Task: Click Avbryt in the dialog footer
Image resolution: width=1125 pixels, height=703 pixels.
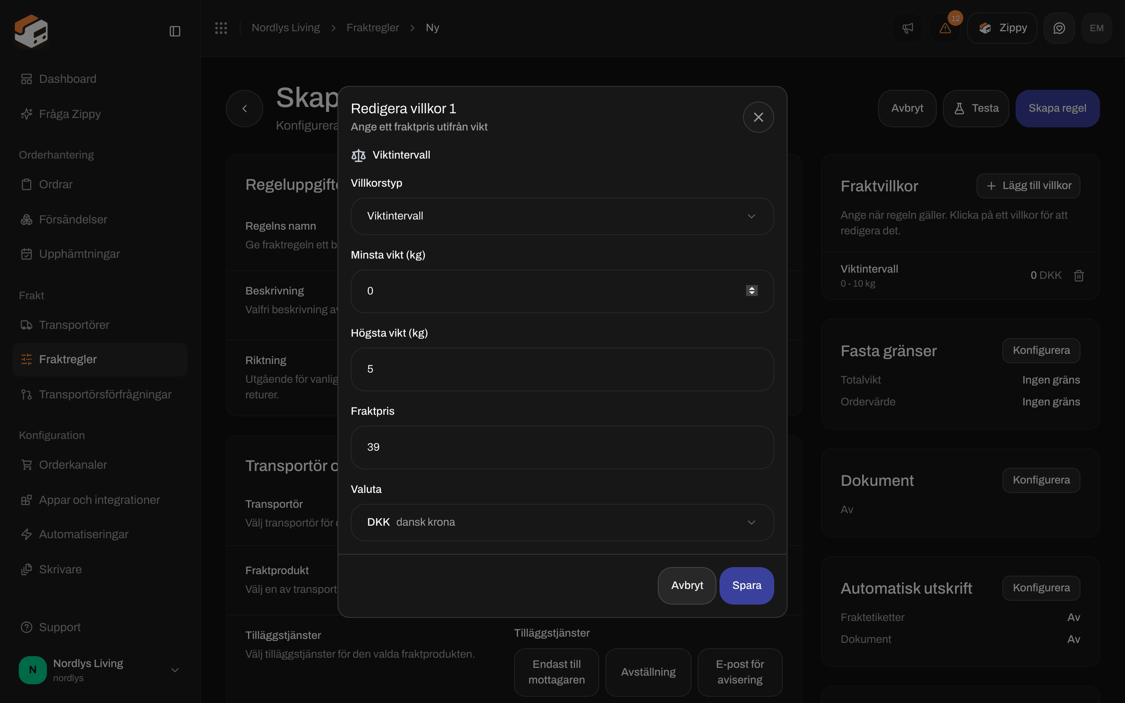Action: pos(687,586)
